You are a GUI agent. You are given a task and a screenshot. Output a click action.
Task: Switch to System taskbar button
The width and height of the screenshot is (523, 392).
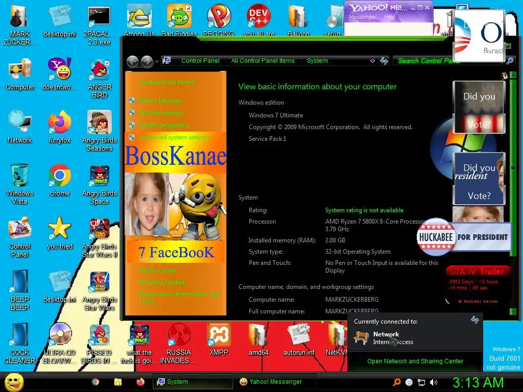tap(193, 382)
